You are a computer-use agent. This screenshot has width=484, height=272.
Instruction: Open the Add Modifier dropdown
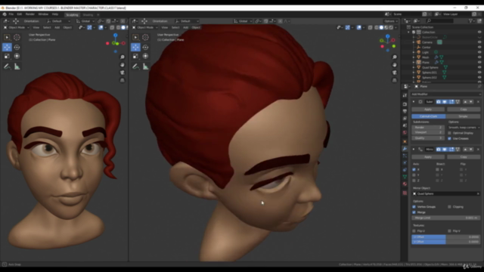coord(445,94)
